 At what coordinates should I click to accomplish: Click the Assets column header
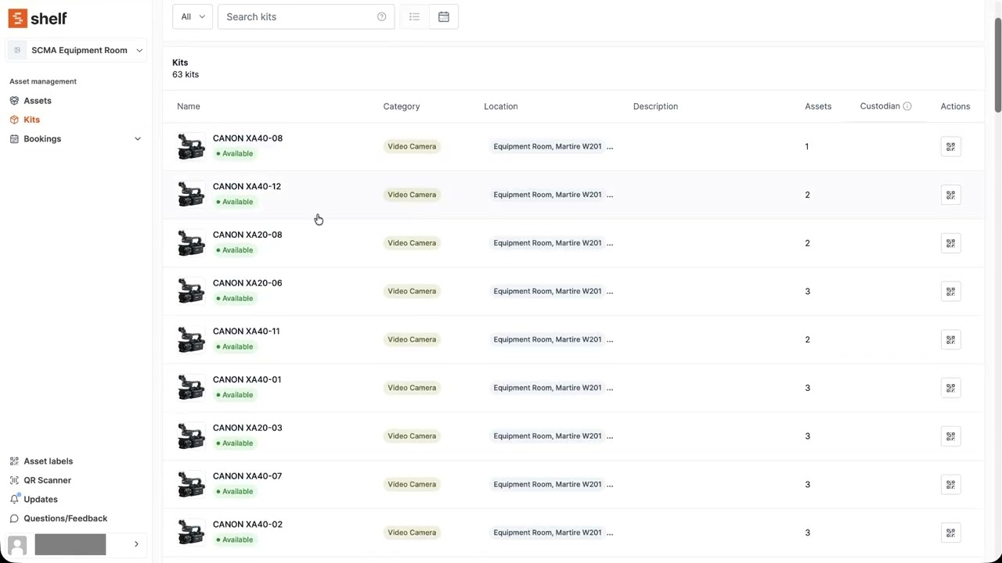pyautogui.click(x=818, y=106)
